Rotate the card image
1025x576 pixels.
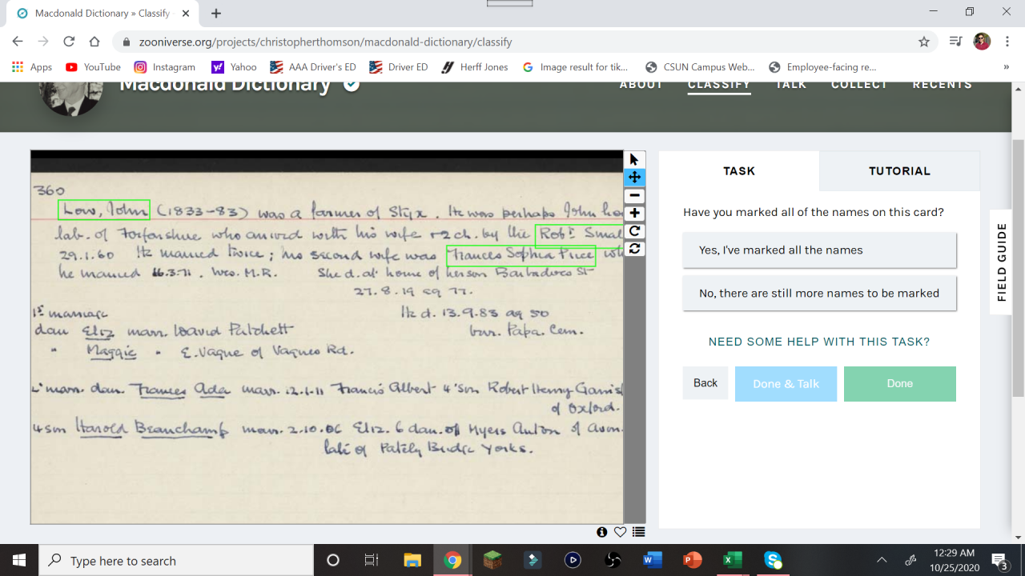click(x=634, y=231)
